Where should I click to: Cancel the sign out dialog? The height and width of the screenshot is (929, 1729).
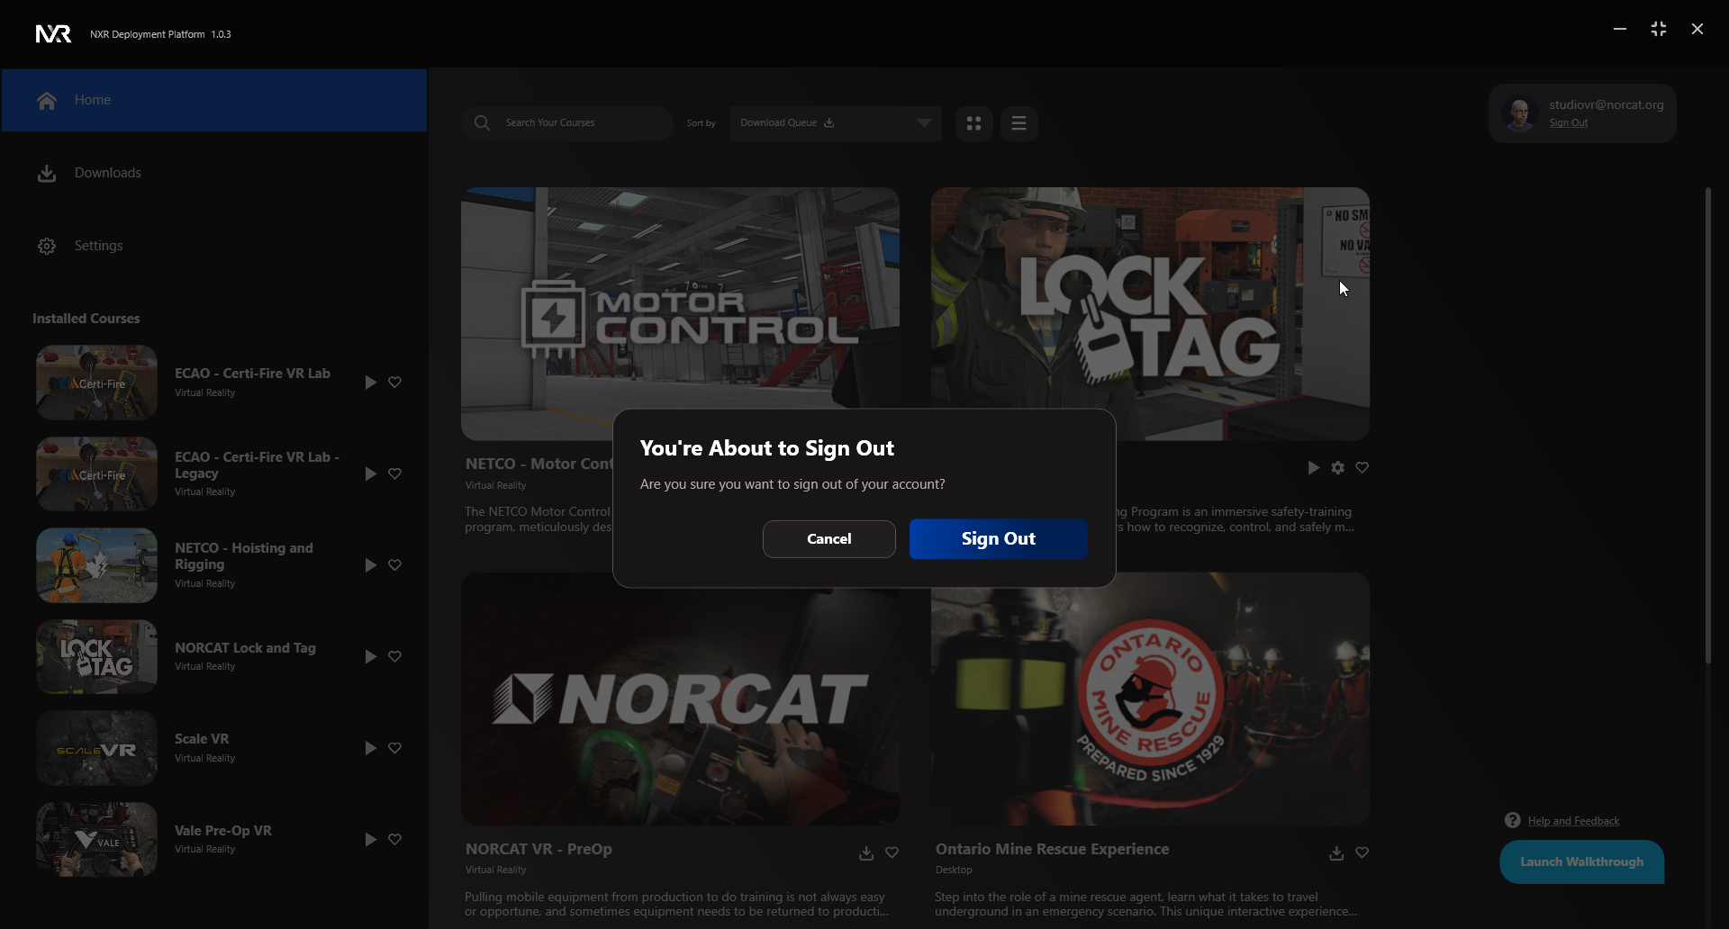coord(828,538)
